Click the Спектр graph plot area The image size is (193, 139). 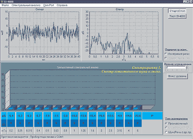[124, 33]
